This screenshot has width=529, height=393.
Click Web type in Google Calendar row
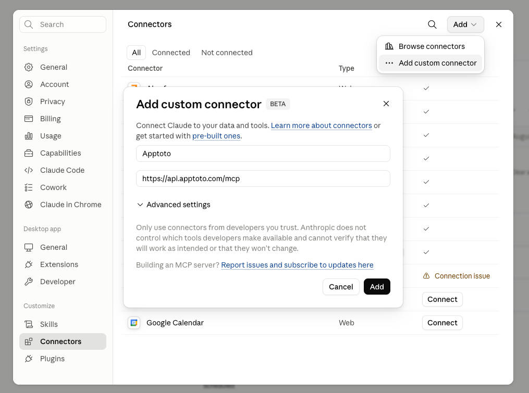tap(346, 323)
